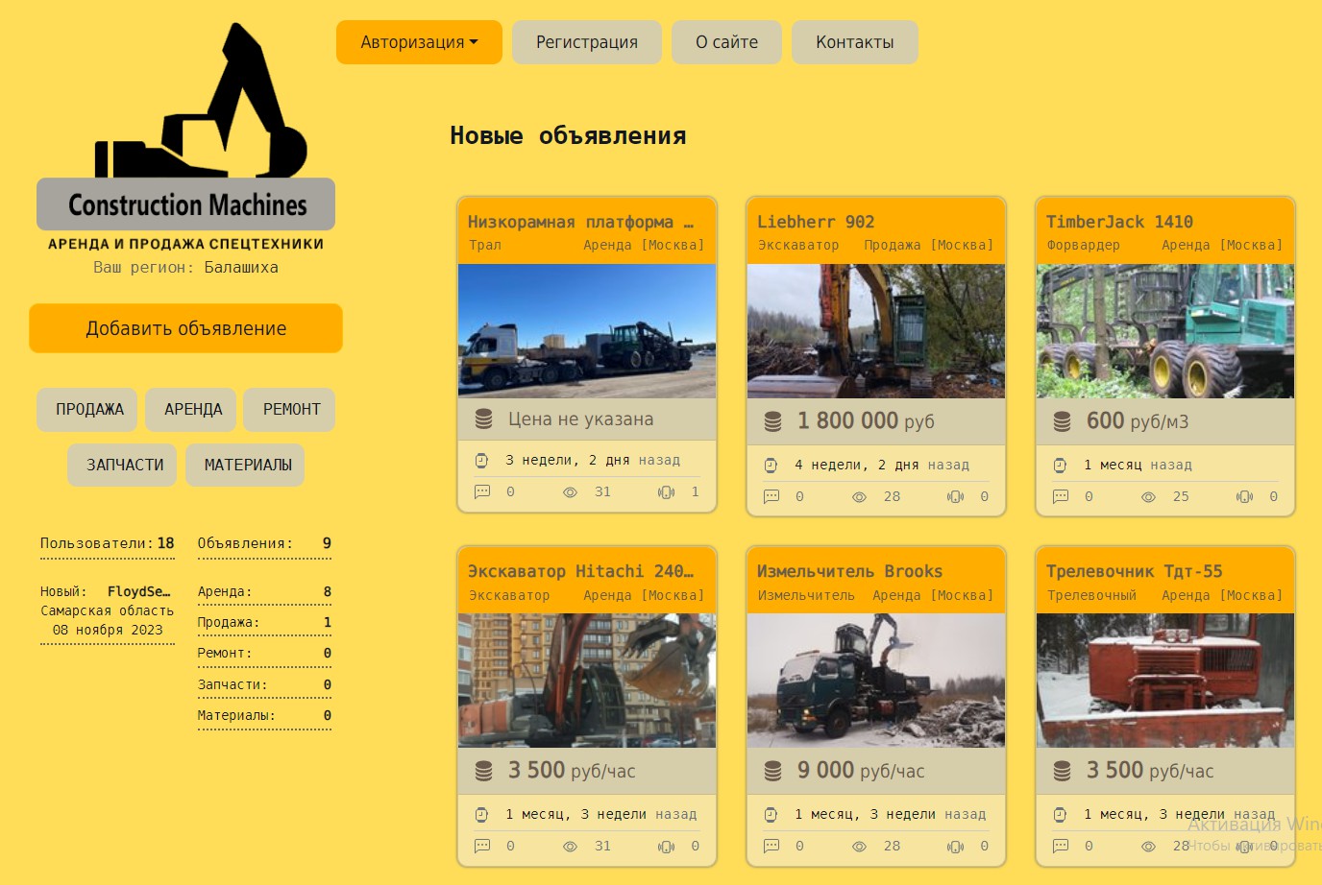The width and height of the screenshot is (1322, 885).
Task: Click views eye icon on TimberJack 1410 card
Action: click(x=1148, y=497)
